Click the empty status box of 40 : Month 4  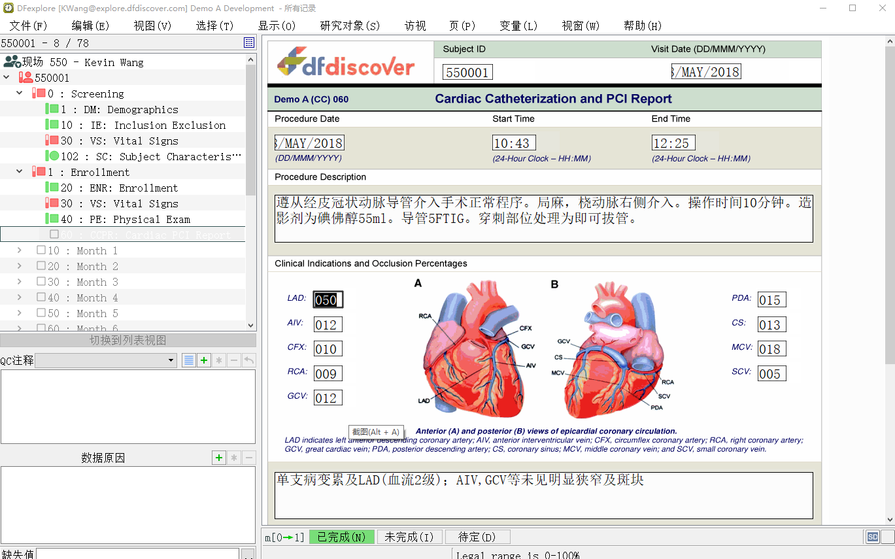point(41,297)
